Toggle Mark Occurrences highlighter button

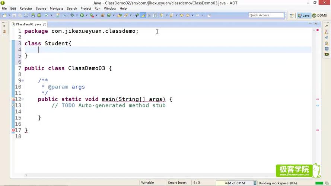coord(143,15)
